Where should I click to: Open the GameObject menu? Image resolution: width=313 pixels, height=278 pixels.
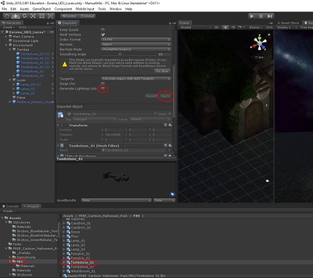tap(41, 9)
